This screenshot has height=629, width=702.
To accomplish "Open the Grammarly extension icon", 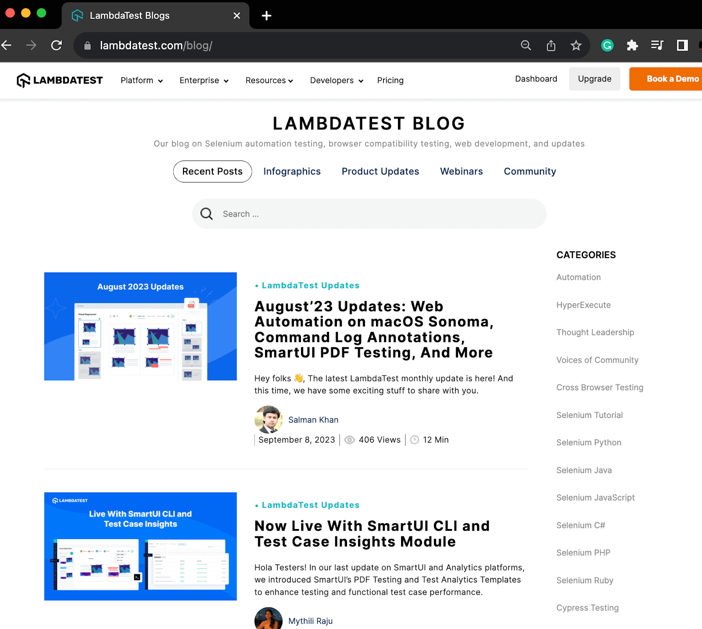I will (x=607, y=45).
